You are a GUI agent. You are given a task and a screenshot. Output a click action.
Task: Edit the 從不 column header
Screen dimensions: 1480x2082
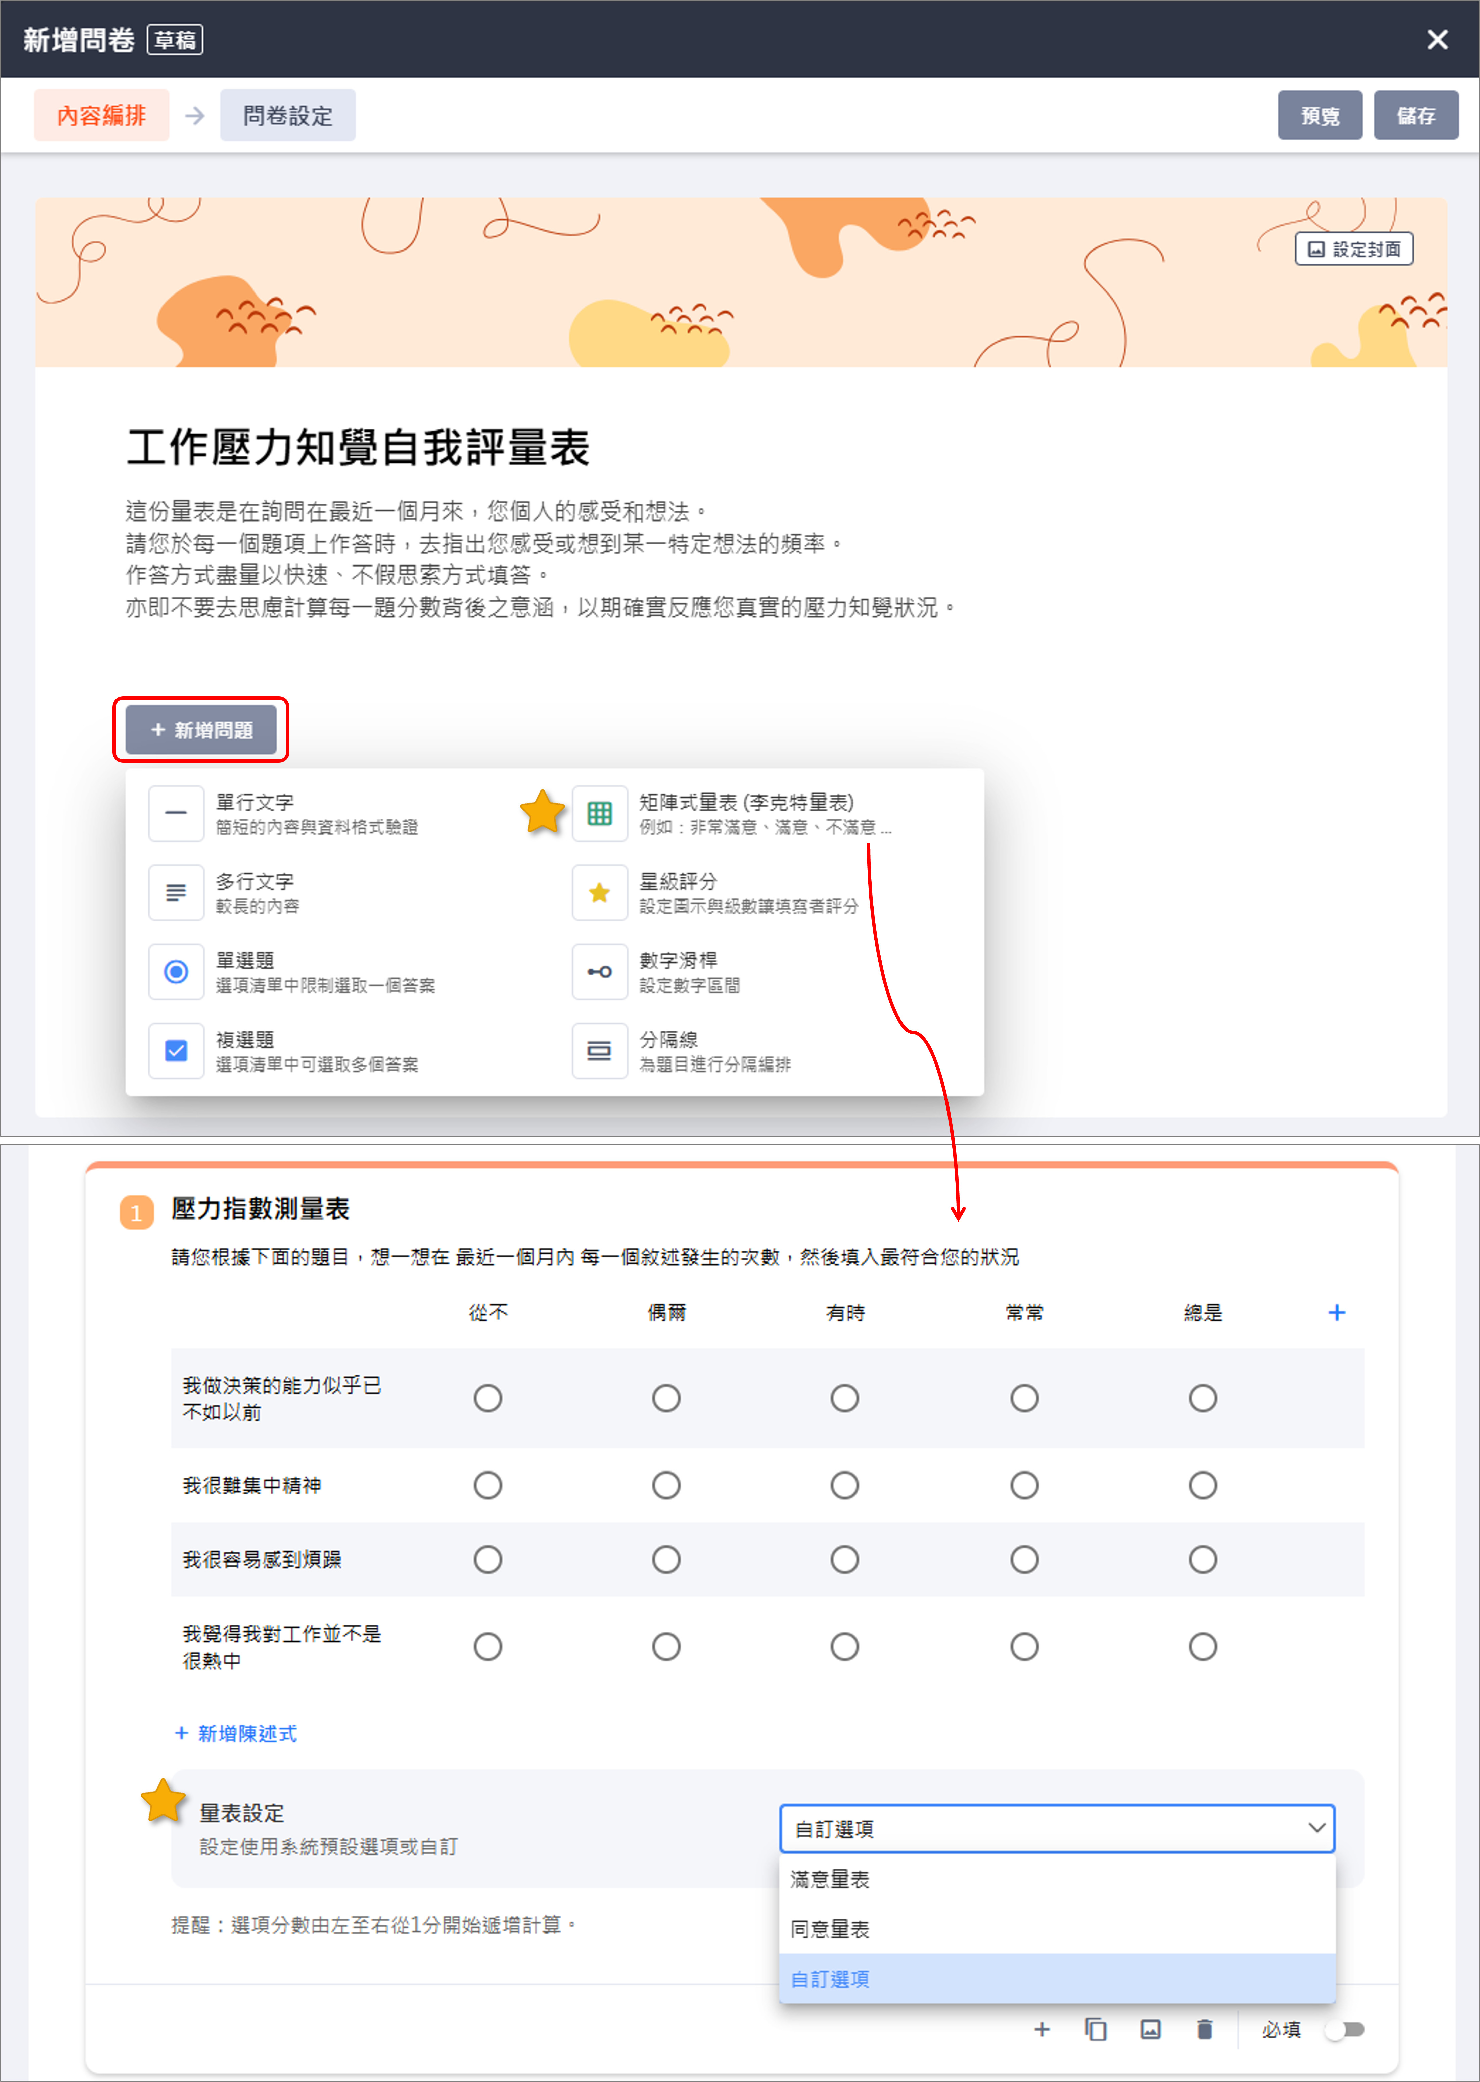(x=489, y=1313)
